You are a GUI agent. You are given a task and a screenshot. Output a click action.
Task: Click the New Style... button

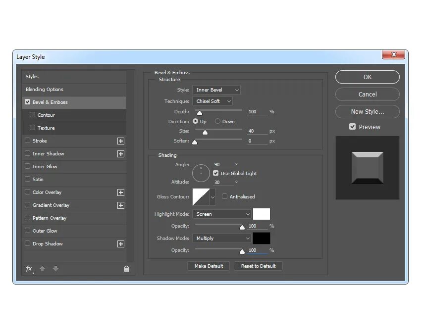point(368,112)
